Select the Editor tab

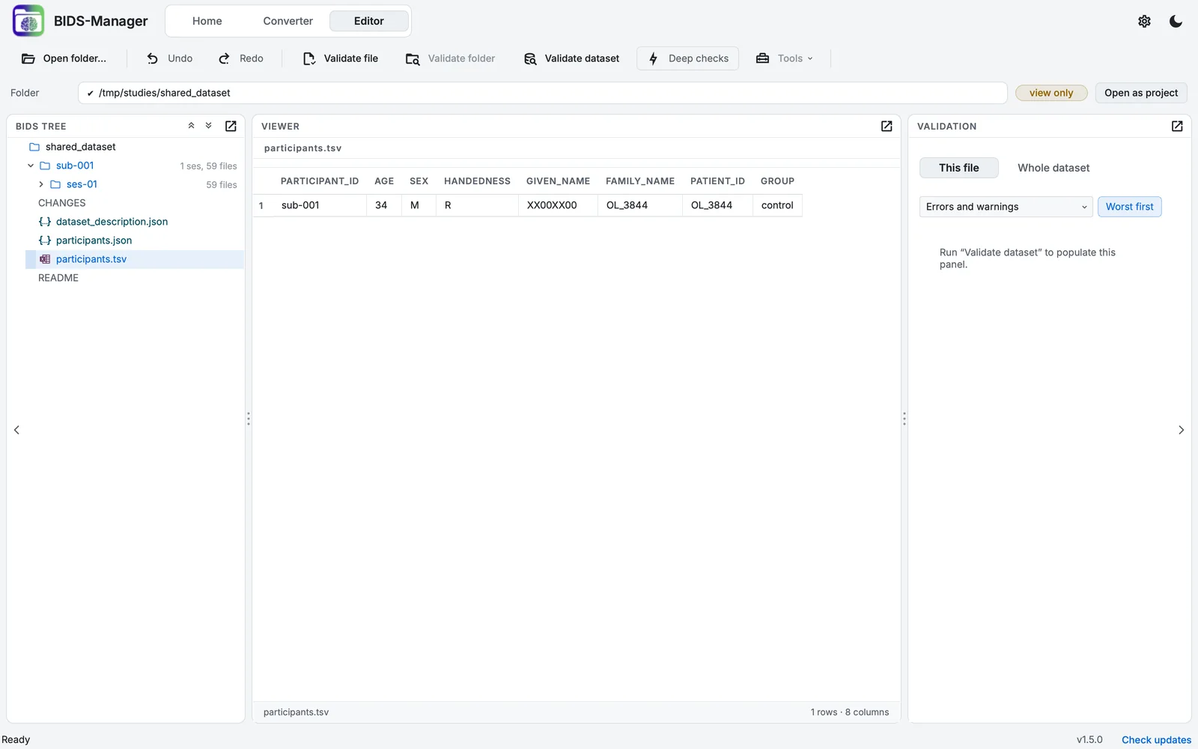pos(369,21)
